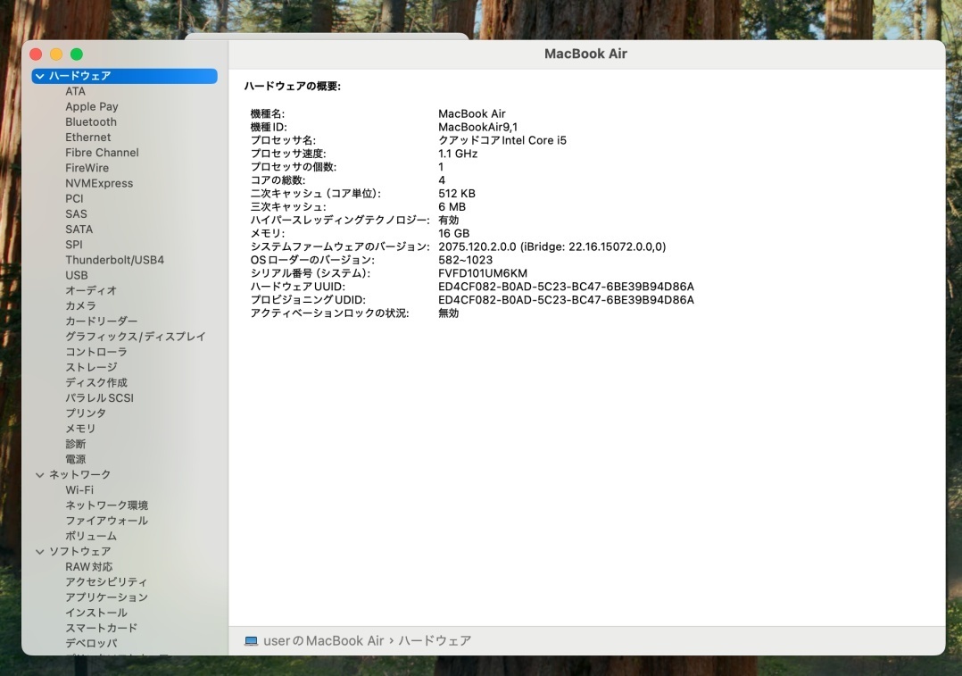962x676 pixels.
Task: Select デベロッパ in the sidebar
Action: 91,644
